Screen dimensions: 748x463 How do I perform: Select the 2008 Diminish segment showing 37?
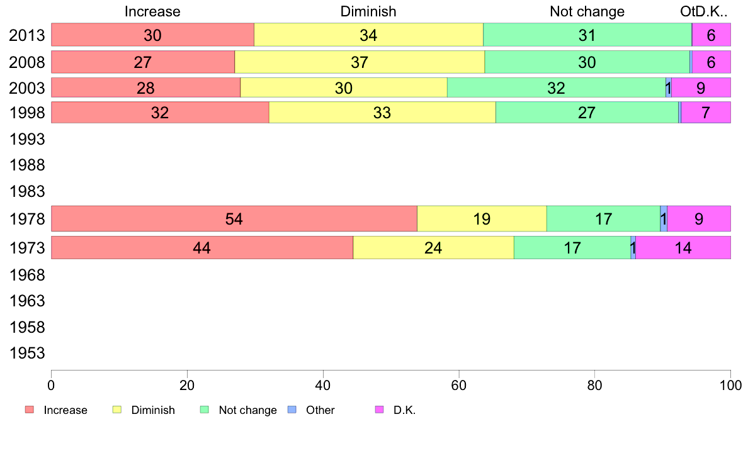[x=360, y=62]
